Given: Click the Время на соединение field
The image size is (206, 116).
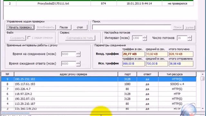Looking at the screenshot, I should (69, 54).
